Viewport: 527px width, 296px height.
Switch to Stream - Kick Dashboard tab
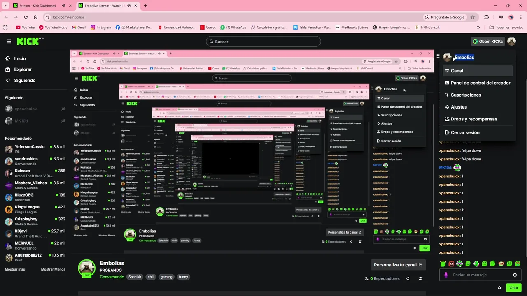[41, 6]
